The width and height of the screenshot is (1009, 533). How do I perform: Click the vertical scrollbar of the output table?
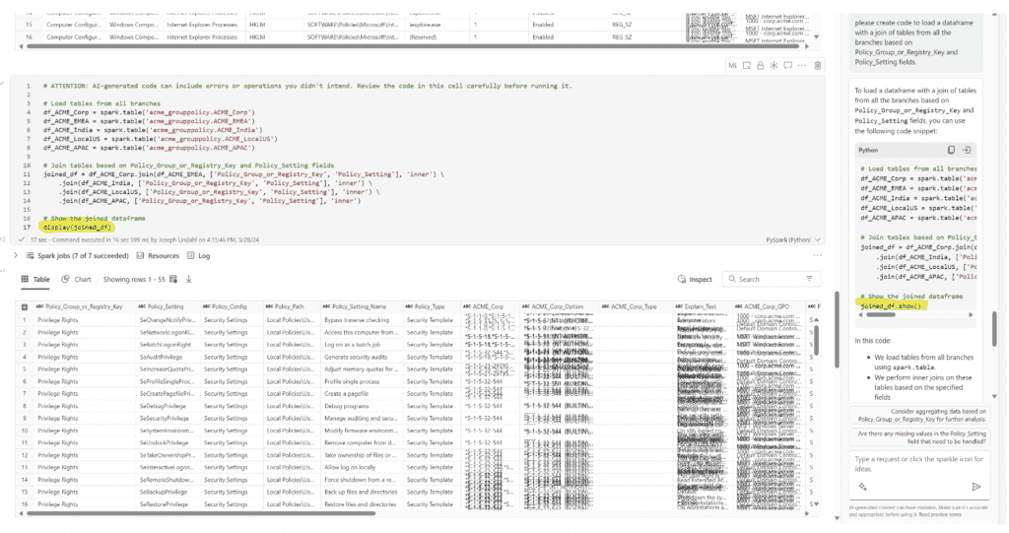[x=816, y=340]
